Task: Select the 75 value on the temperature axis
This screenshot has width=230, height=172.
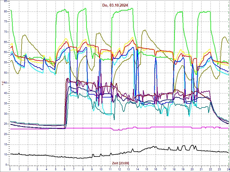Action: click(x=5, y=22)
